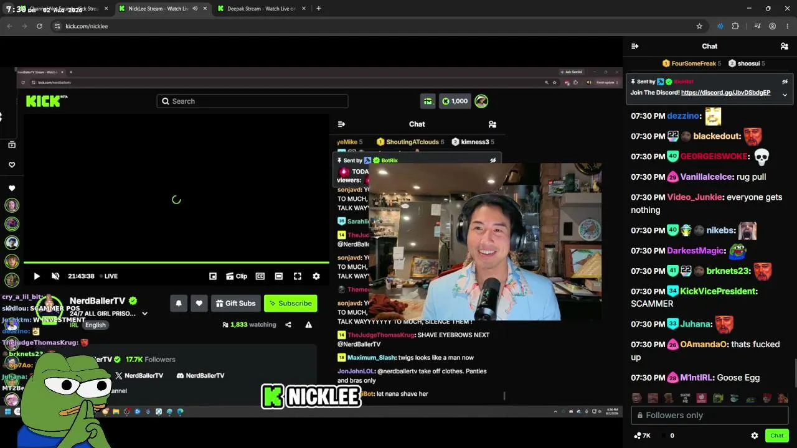Image resolution: width=797 pixels, height=448 pixels.
Task: Open the KickVicePresident username in chat
Action: coord(717,291)
